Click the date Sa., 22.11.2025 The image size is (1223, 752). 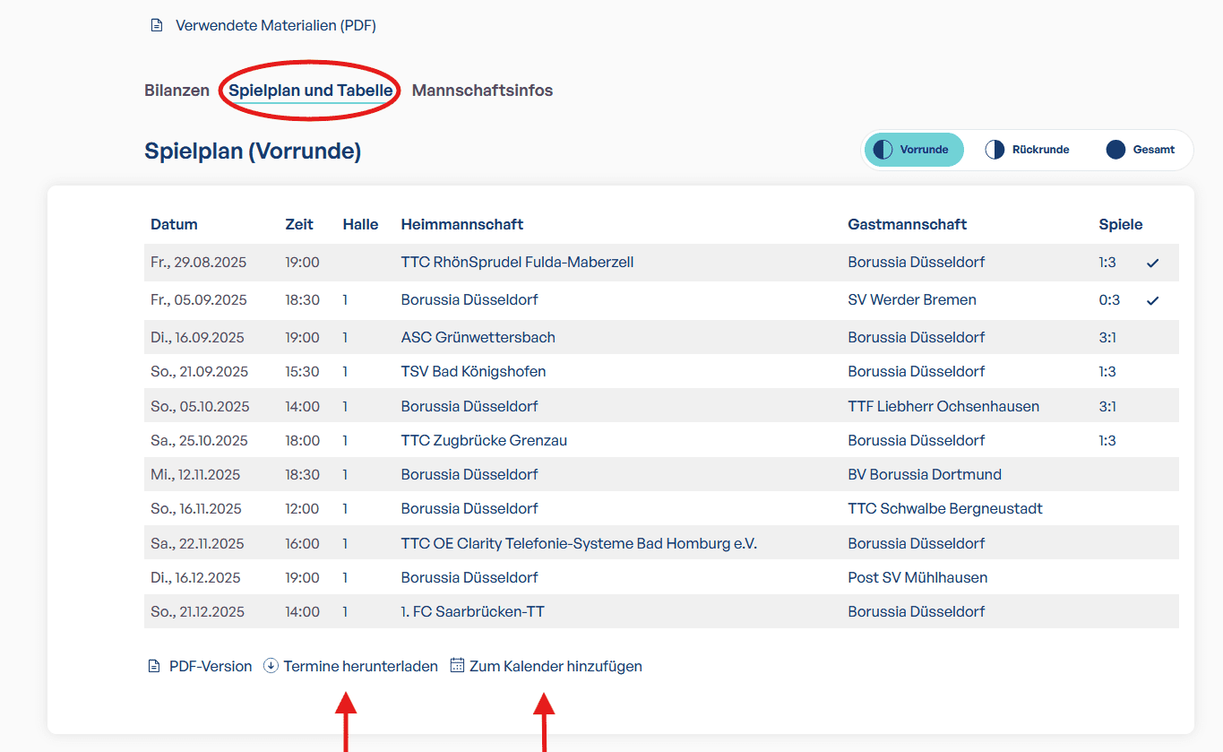tap(197, 544)
